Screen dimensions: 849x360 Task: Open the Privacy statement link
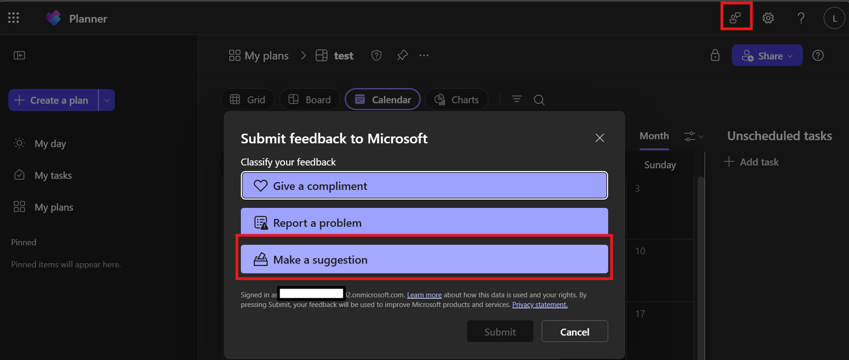[x=540, y=305]
